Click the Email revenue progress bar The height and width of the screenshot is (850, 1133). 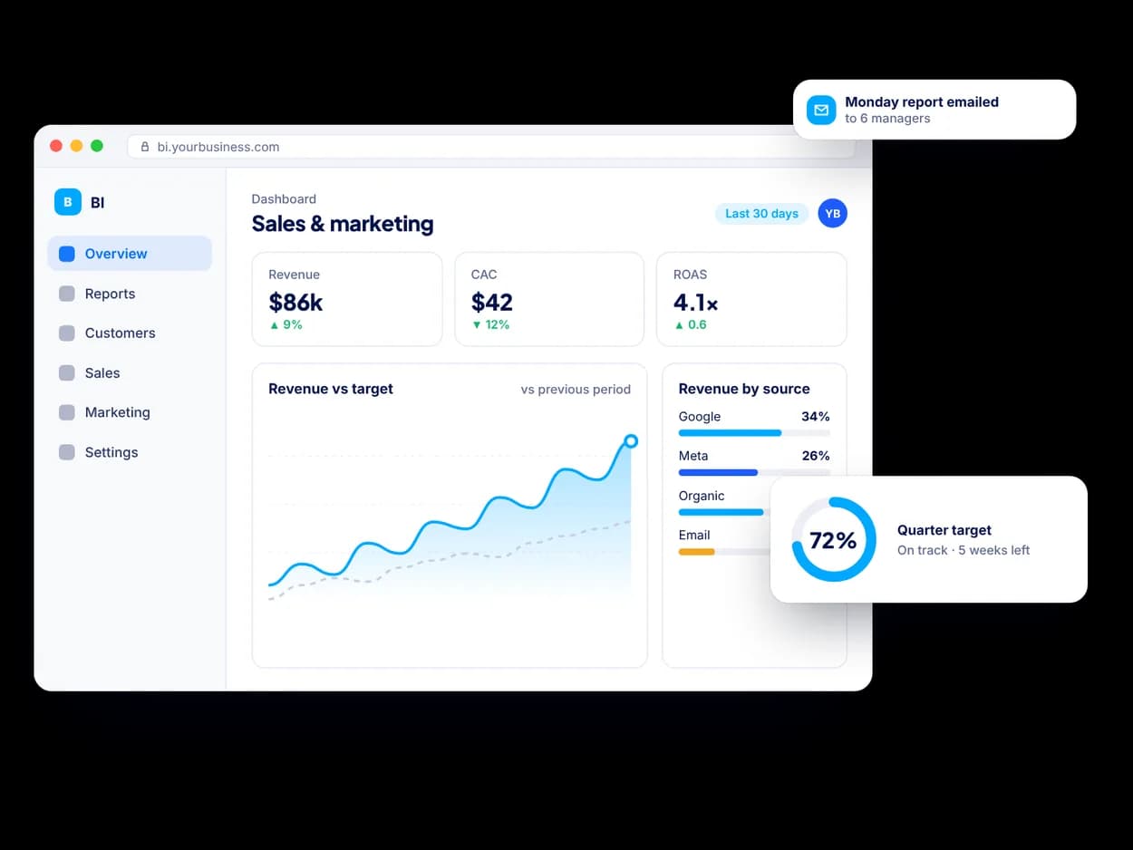pyautogui.click(x=724, y=552)
